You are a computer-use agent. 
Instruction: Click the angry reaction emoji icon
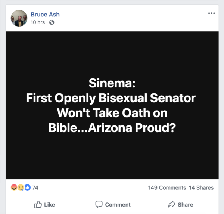[x=14, y=187]
